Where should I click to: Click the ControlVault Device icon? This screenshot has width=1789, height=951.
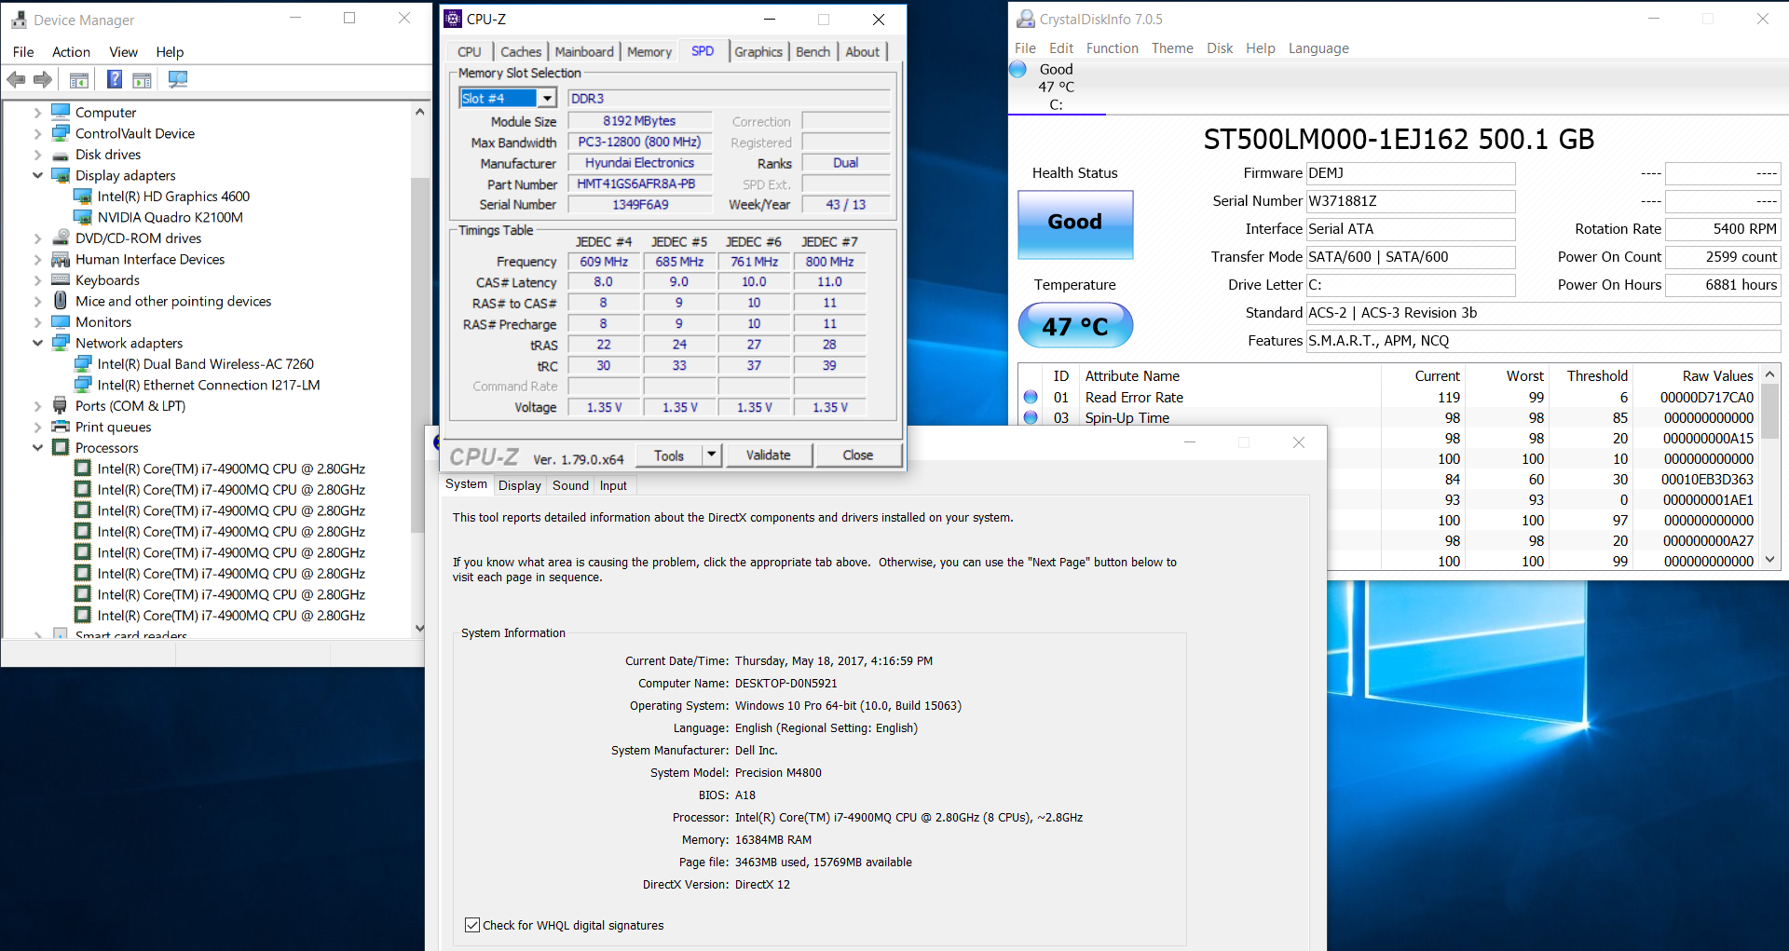click(x=61, y=133)
